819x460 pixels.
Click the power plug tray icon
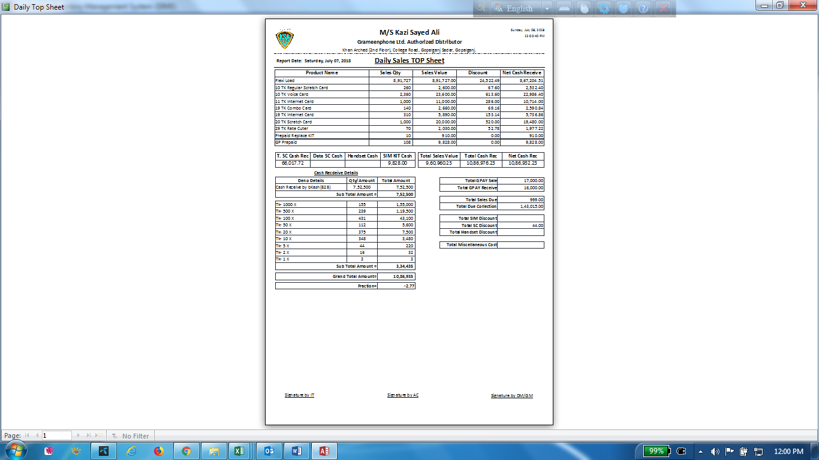(x=744, y=451)
